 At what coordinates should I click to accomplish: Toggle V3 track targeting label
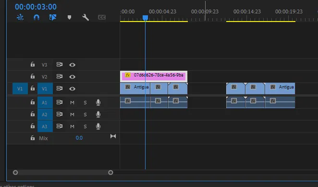pos(44,65)
